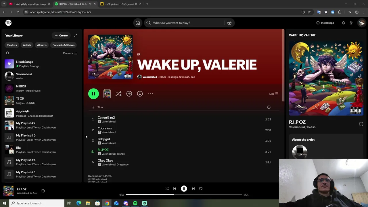Click Install App button

(x=325, y=23)
